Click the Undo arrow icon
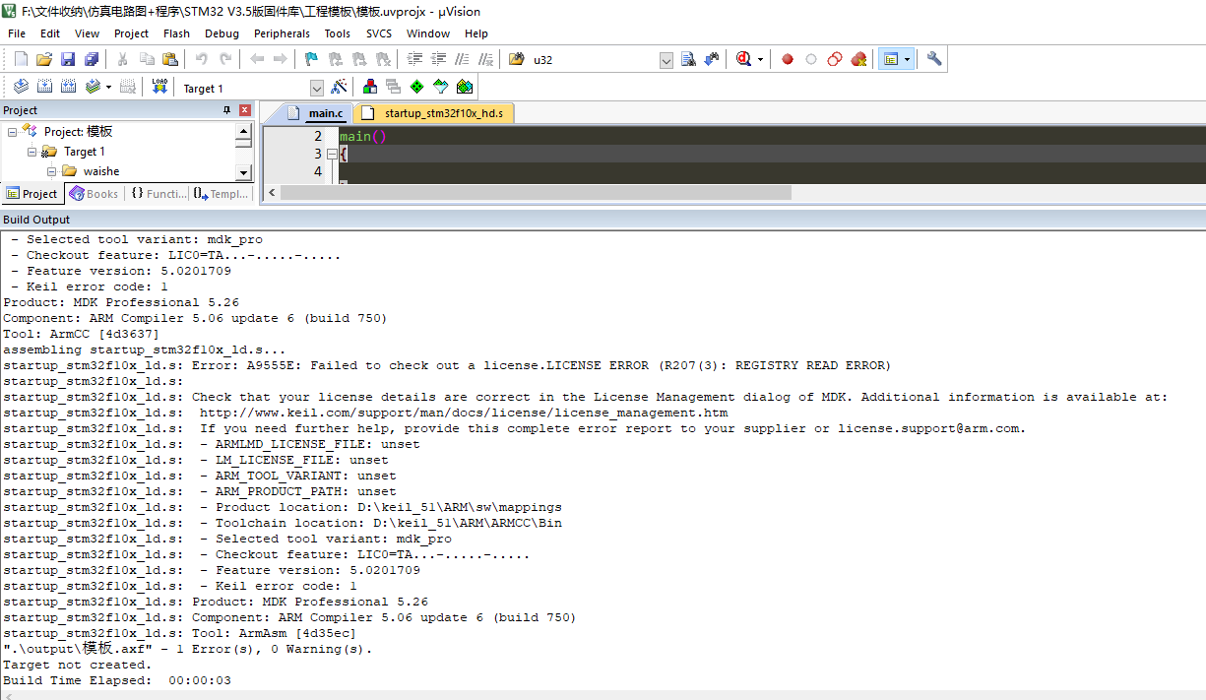The image size is (1206, 700). (202, 60)
